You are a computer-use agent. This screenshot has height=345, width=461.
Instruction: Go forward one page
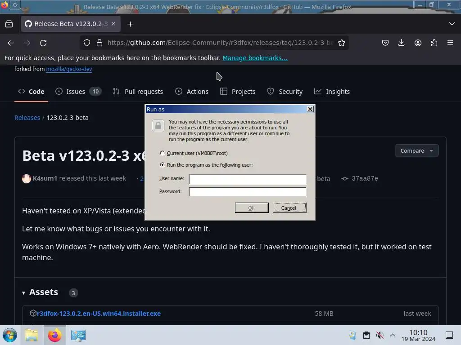[27, 43]
